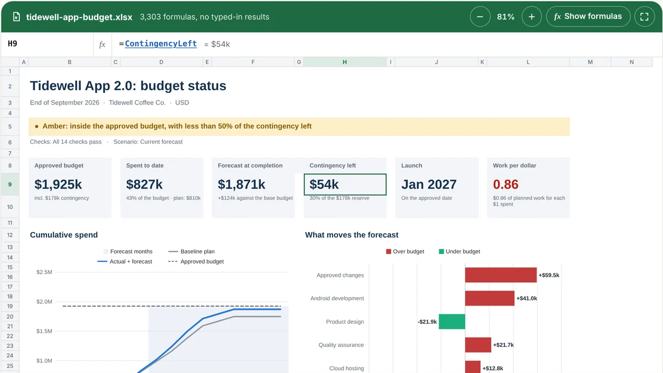Select the Launch value Jan 2027
This screenshot has width=663, height=373.
(429, 184)
